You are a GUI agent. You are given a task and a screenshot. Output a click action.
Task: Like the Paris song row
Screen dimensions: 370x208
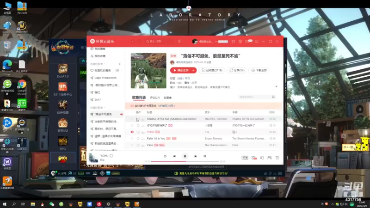pos(138,145)
